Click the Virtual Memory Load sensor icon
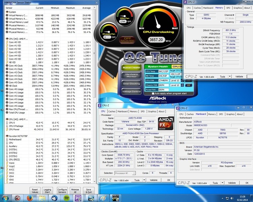The height and width of the screenshot is (202, 253). point(7,22)
